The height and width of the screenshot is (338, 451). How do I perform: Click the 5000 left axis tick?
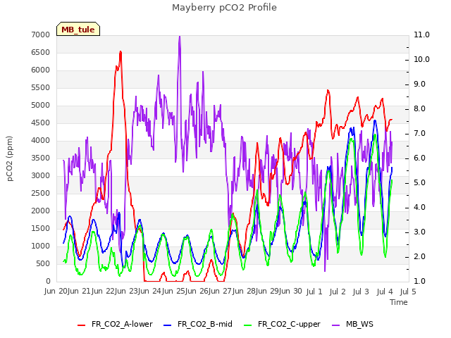tap(41, 106)
